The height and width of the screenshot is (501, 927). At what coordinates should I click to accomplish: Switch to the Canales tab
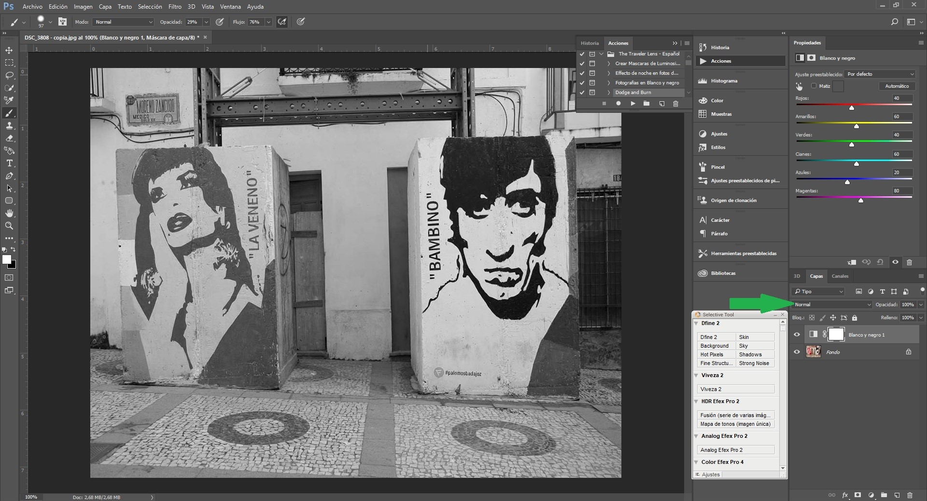(x=840, y=276)
